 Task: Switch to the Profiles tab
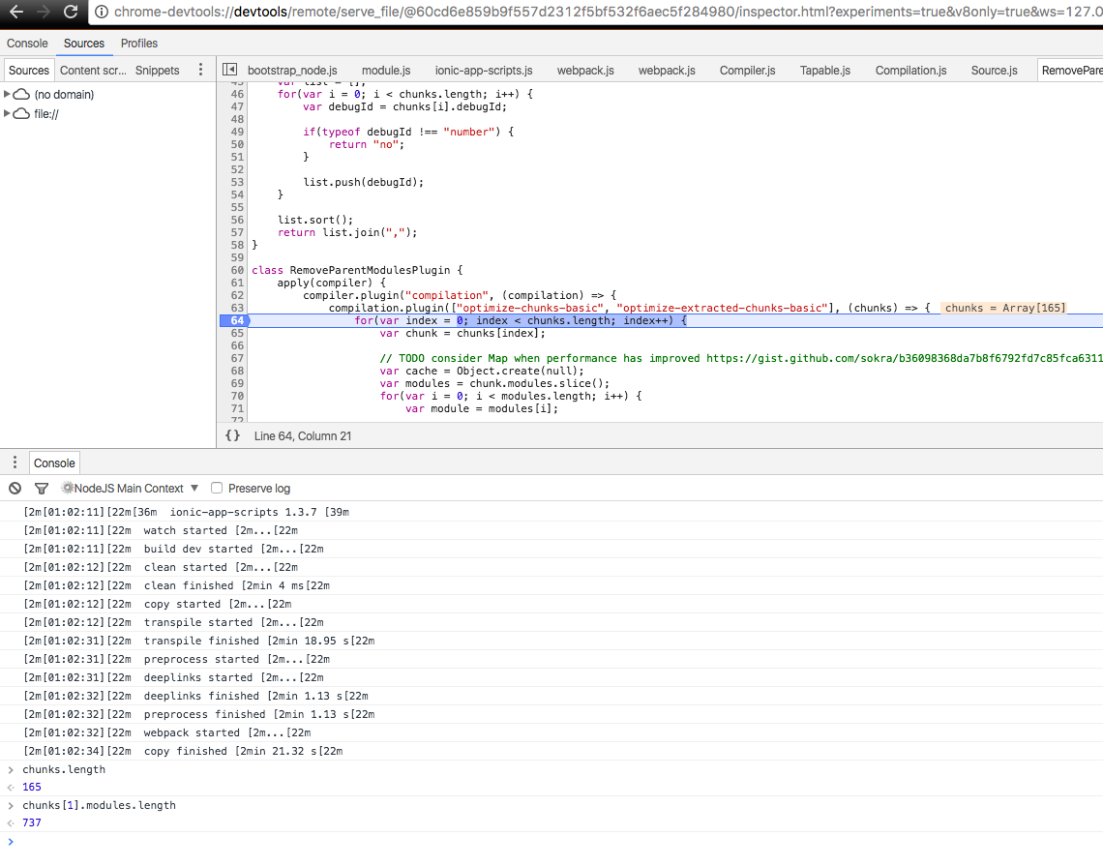[x=139, y=43]
